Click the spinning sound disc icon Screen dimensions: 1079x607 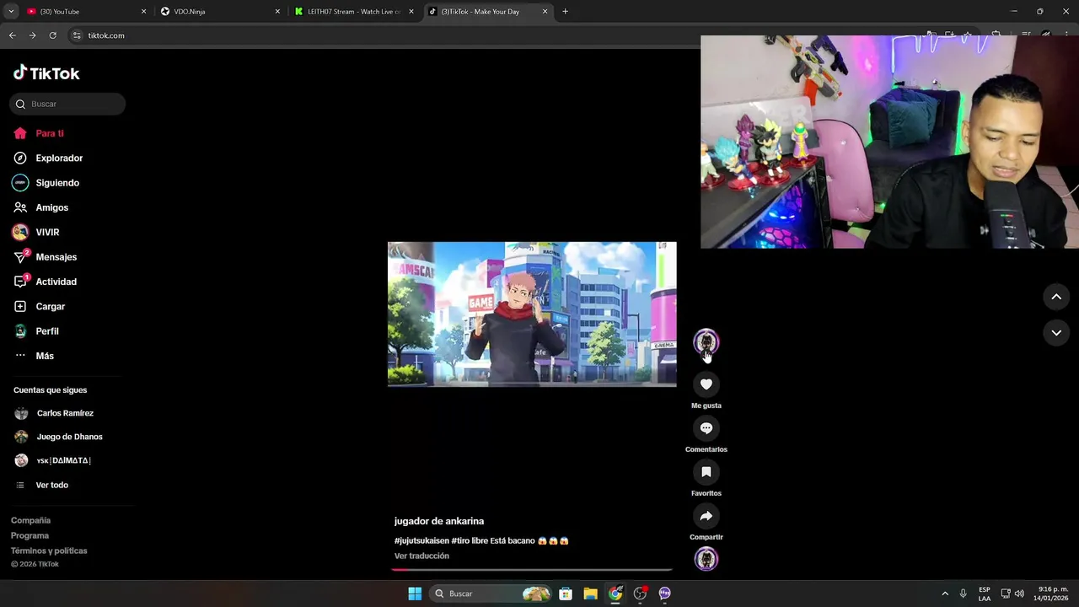click(706, 559)
